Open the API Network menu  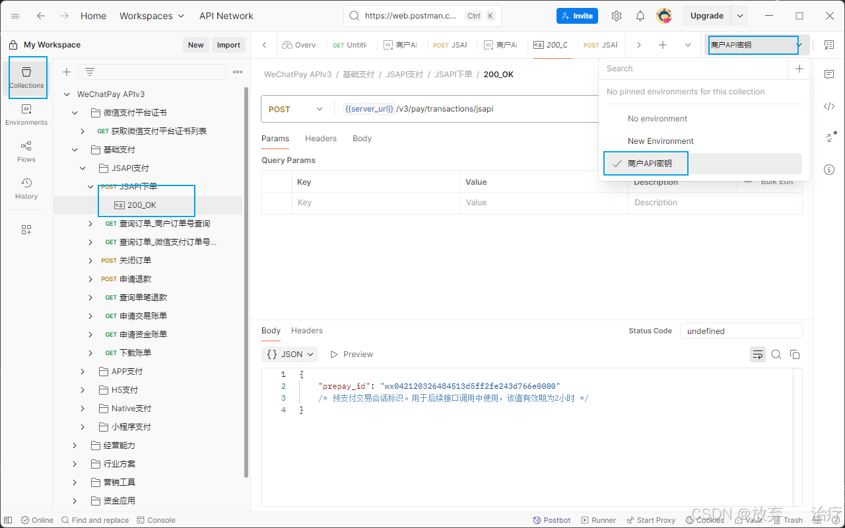226,16
